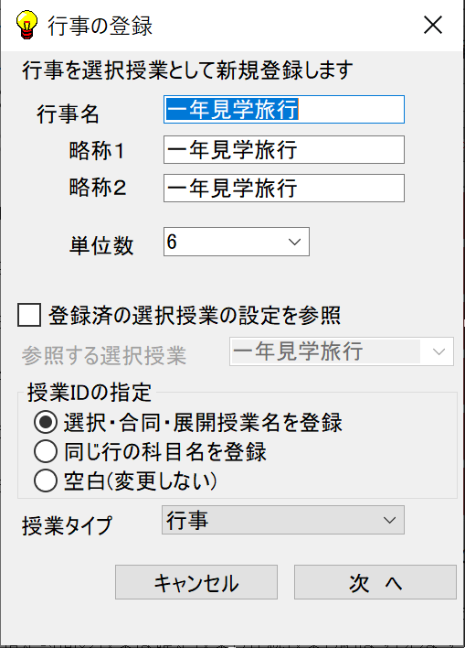Click the 行事名 label text
This screenshot has width=465, height=648.
[68, 113]
